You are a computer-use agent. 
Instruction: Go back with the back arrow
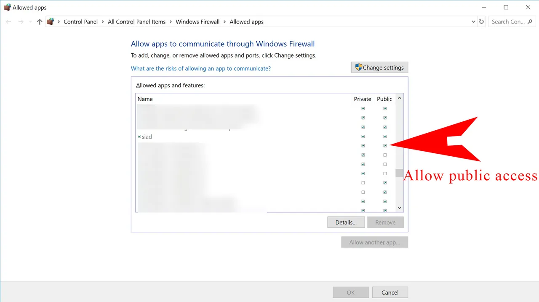[x=8, y=22]
